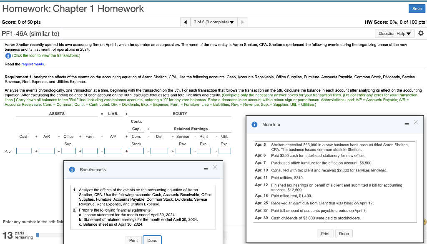Click Done in Requirements dialog
This screenshot has width=427, height=244.
152,241
